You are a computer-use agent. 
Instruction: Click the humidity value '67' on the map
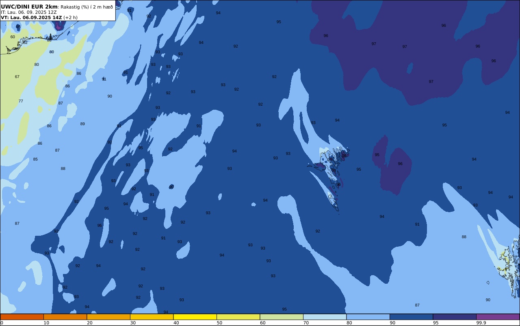[17, 77]
